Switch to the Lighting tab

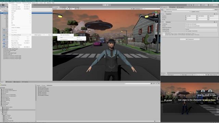[x=172, y=7]
